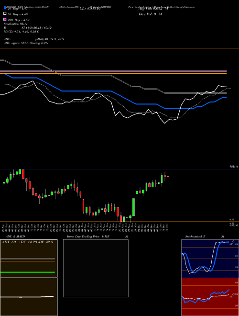Click the 'Day Vol: 0 M' label

point(150,14)
